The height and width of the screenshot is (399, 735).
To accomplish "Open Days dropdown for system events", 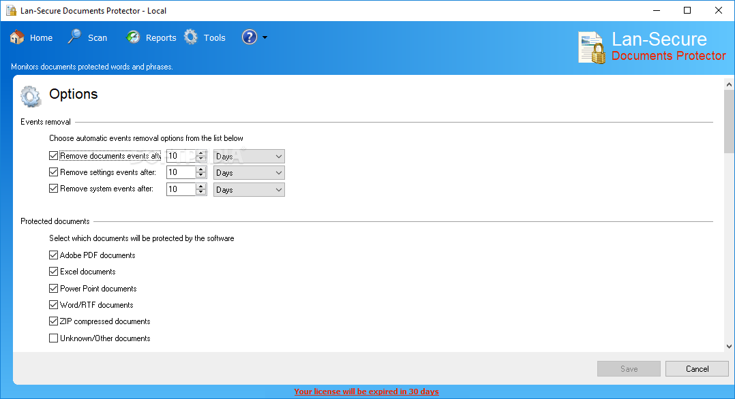I will (249, 190).
